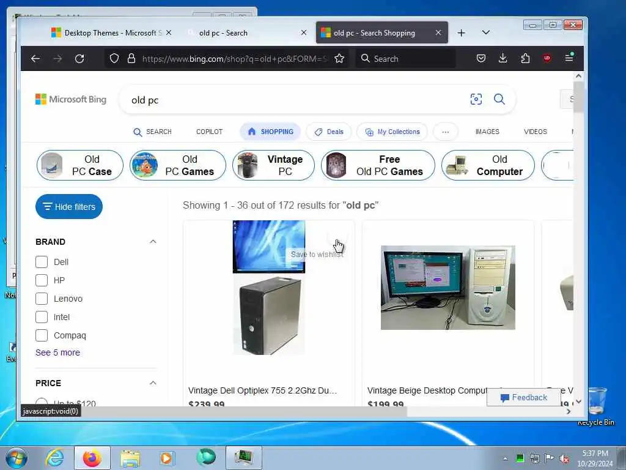Open the IMAGES tab

487,132
